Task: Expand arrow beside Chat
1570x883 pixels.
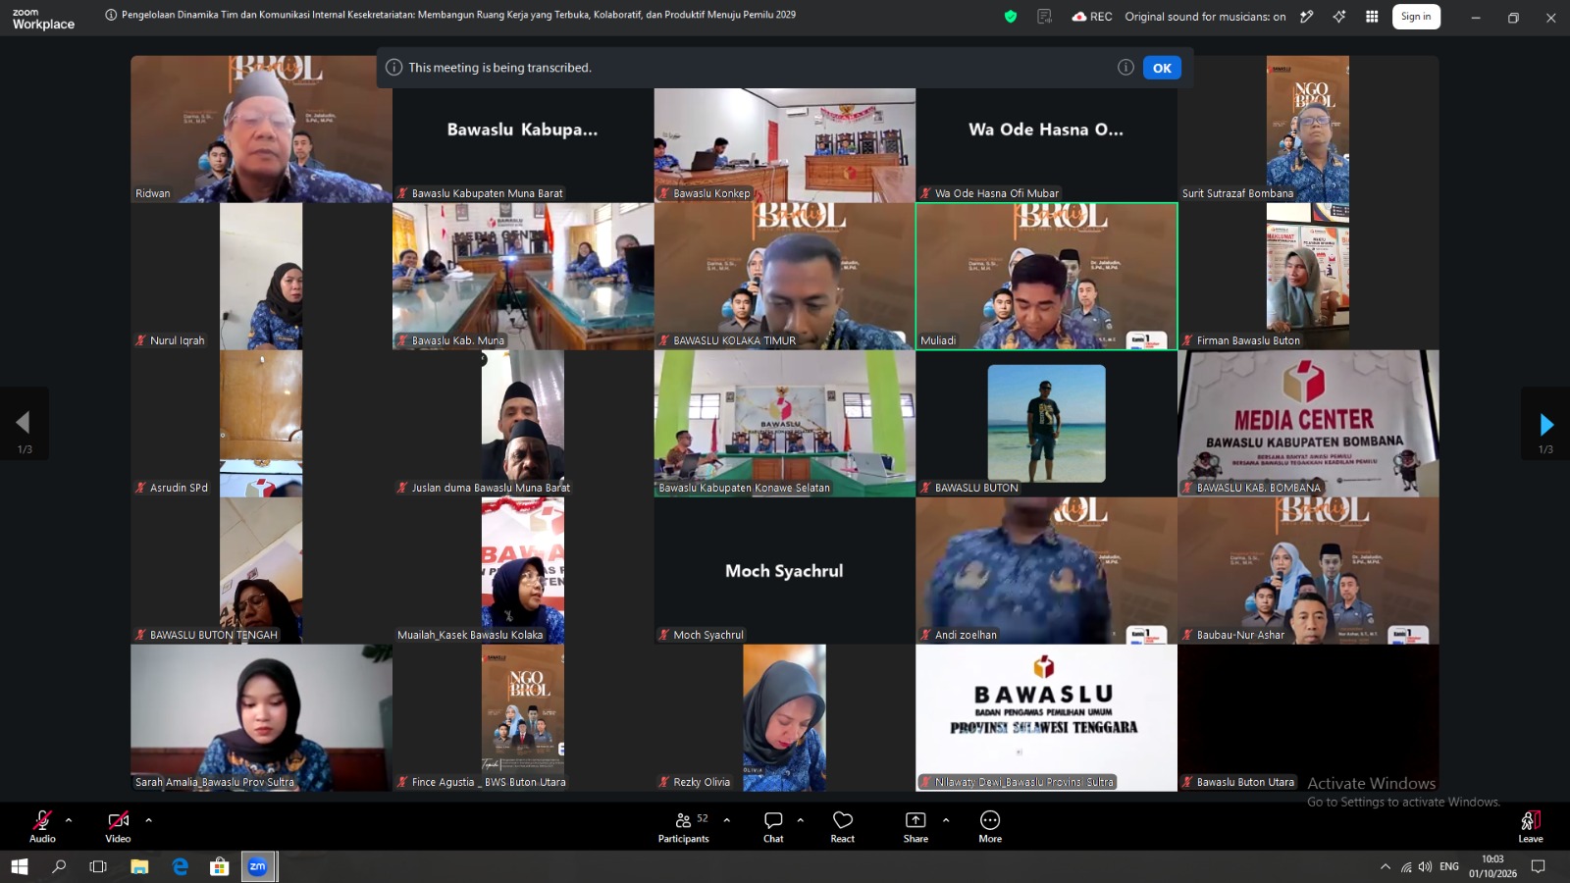Action: (x=801, y=820)
